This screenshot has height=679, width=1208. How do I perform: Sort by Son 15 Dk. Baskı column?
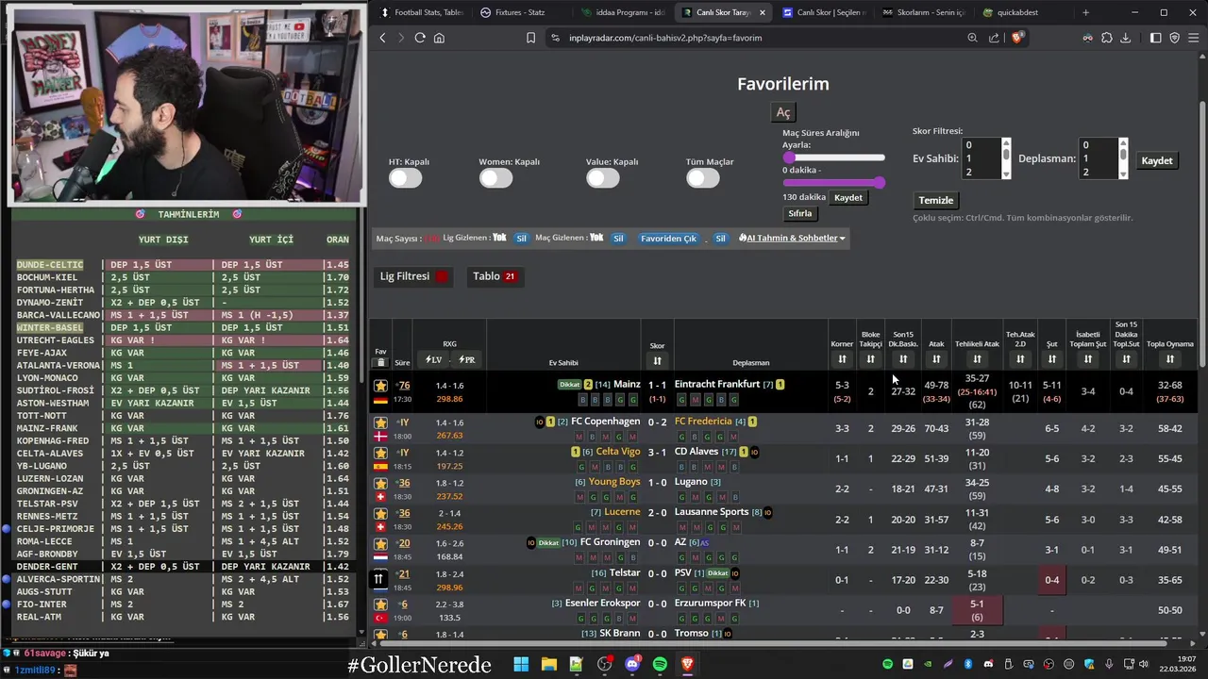point(903,359)
